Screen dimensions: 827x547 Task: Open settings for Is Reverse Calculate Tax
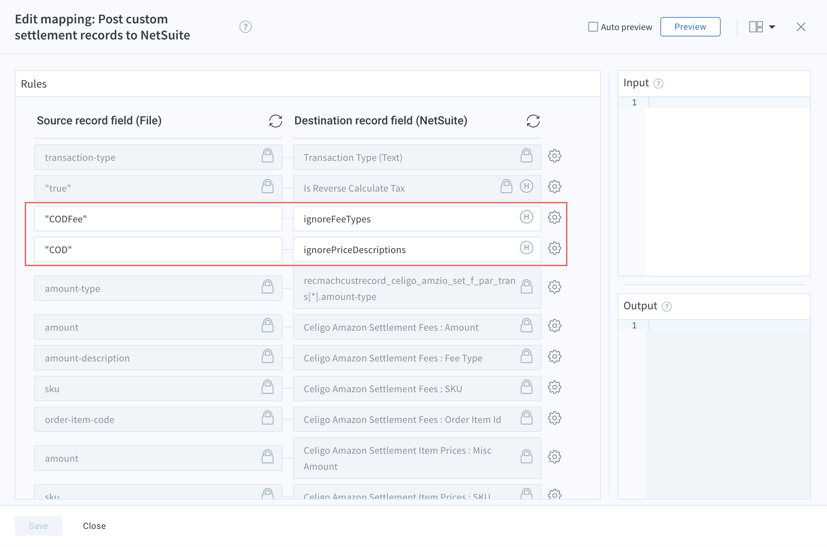pos(554,187)
